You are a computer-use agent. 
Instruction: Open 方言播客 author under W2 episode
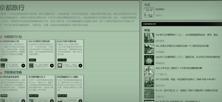(160, 52)
